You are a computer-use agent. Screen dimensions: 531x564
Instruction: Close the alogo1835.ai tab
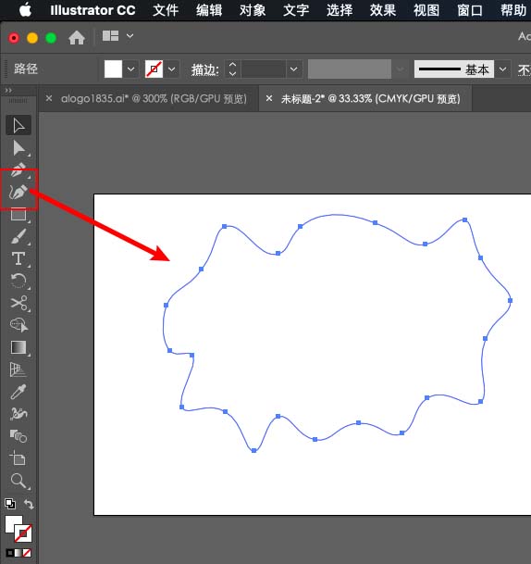pyautogui.click(x=49, y=98)
